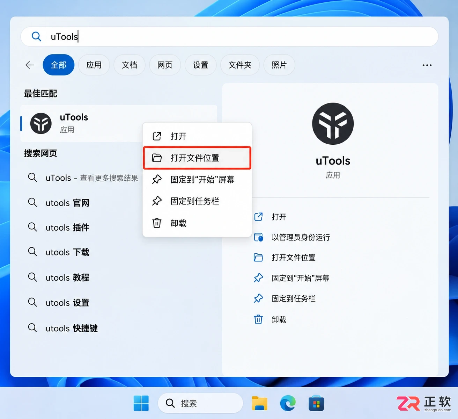
Task: Open web suggestion 'utools 下载'
Action: click(x=67, y=252)
